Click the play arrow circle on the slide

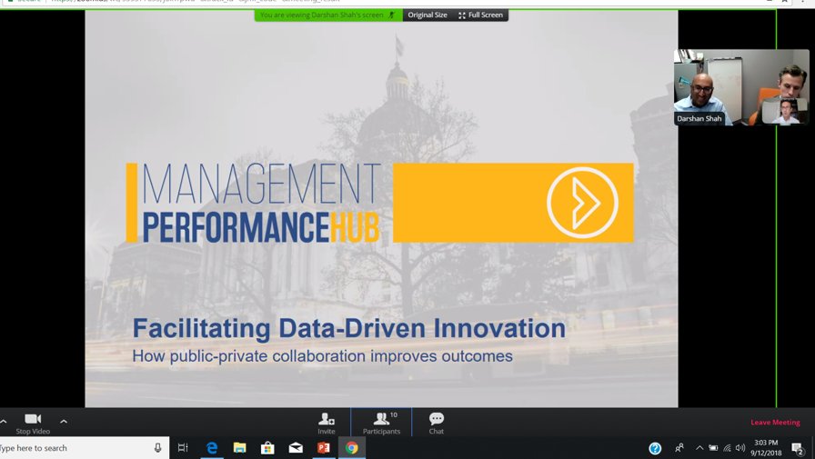[582, 203]
